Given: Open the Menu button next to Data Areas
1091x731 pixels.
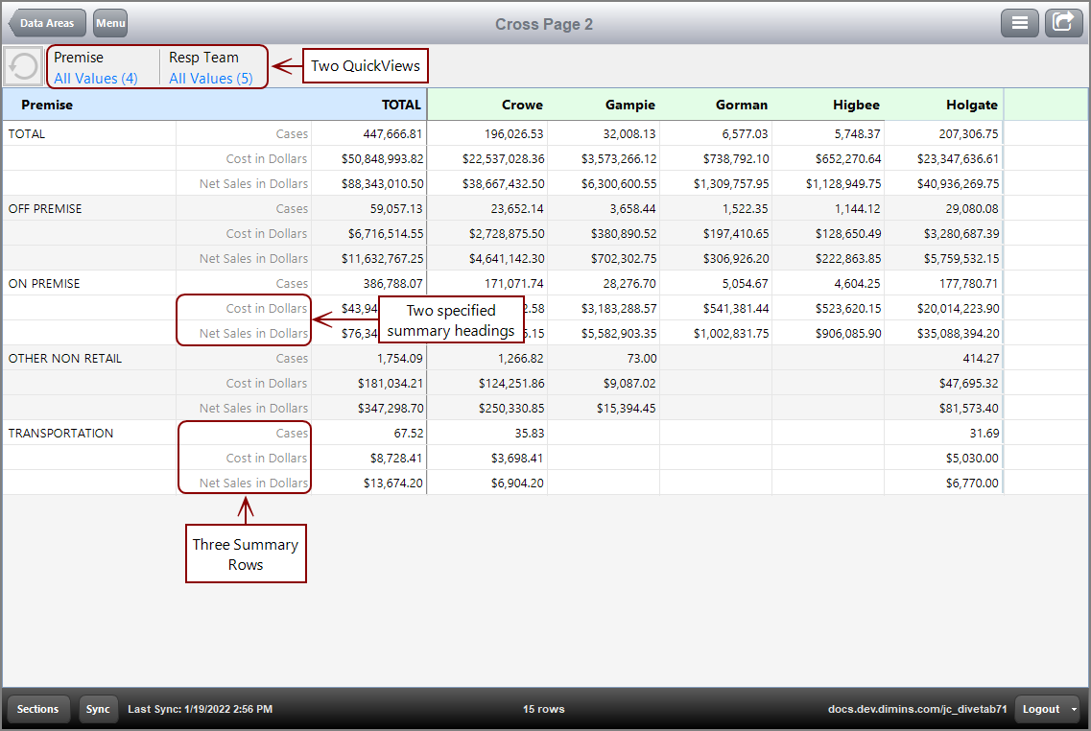Looking at the screenshot, I should [109, 22].
